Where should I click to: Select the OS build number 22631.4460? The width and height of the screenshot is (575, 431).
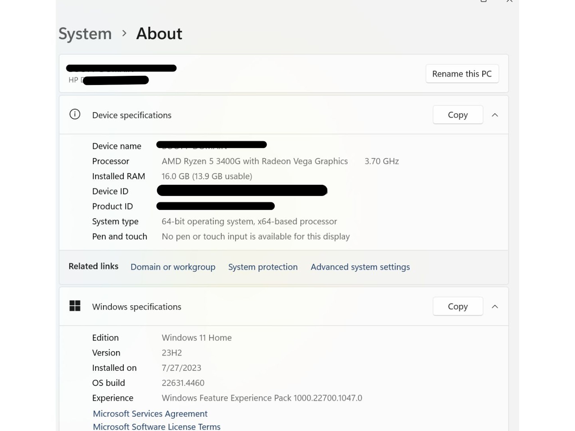(x=183, y=382)
